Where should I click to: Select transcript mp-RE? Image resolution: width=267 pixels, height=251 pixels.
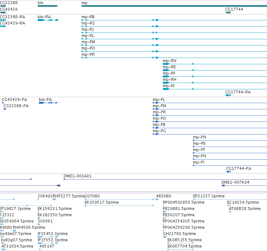[x=169, y=67]
